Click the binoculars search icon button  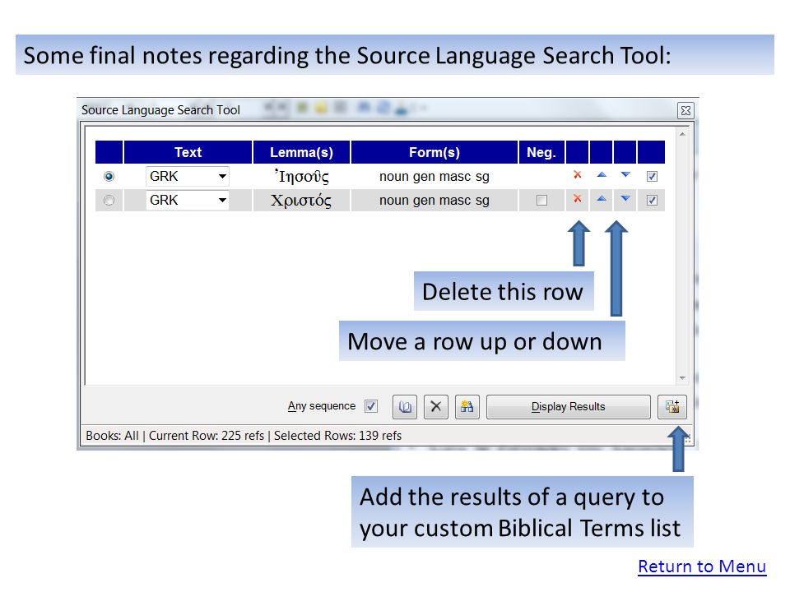(467, 407)
